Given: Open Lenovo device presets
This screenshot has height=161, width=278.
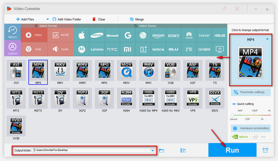Looking at the screenshot, I should pos(97,49).
